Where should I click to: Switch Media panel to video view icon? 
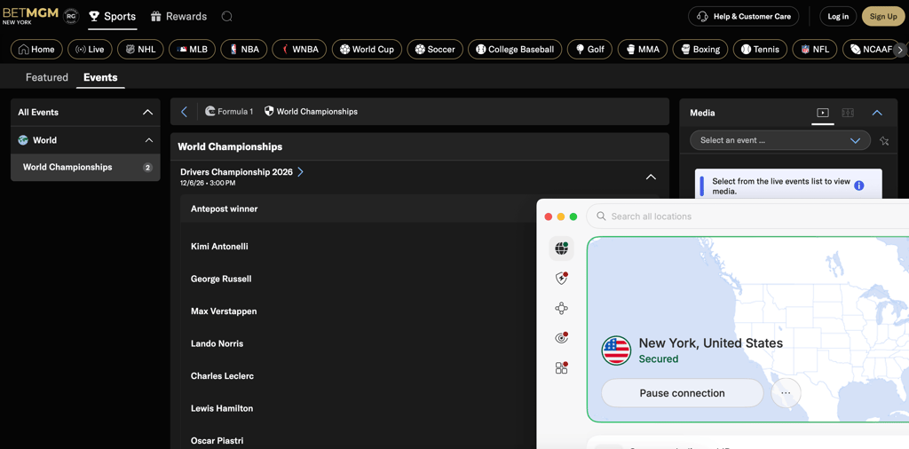coord(823,113)
